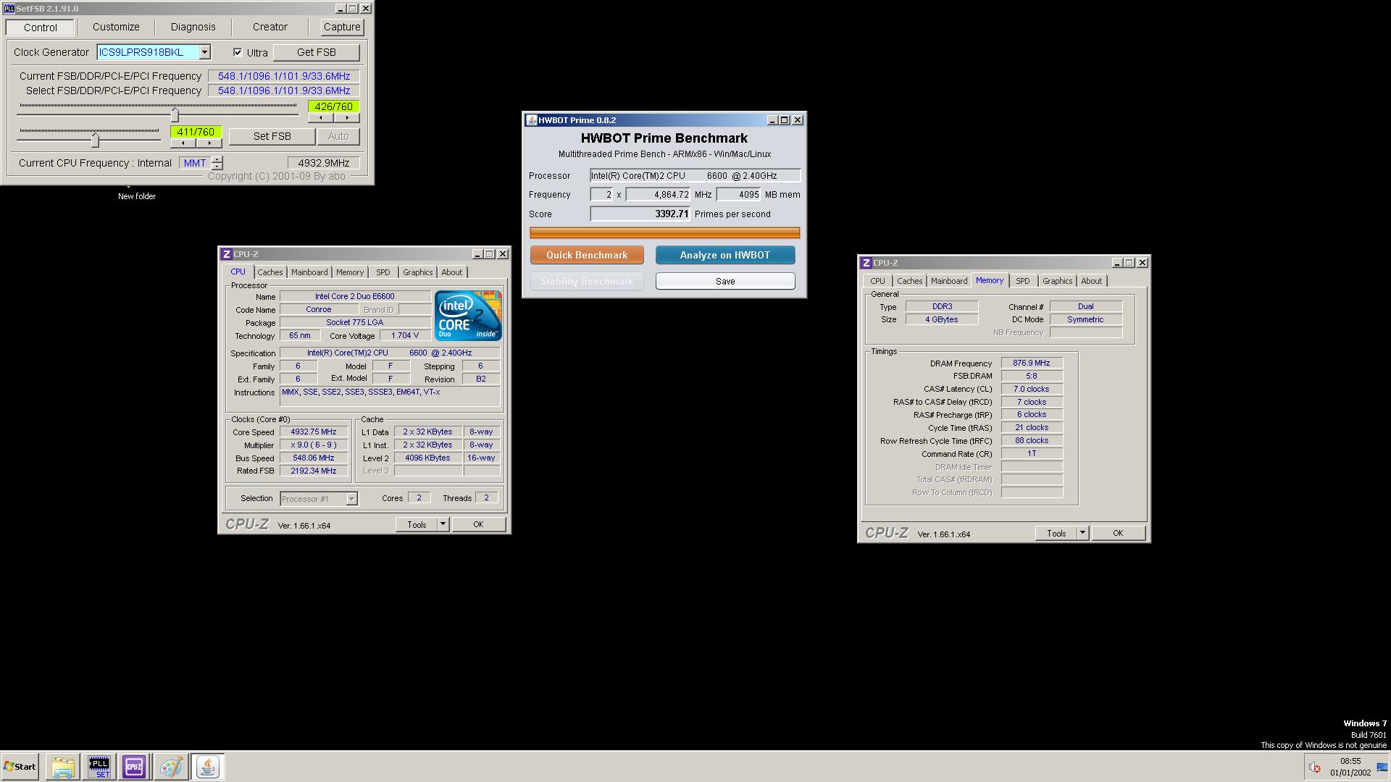
Task: Click the Capture button in SetFSB
Action: click(342, 27)
